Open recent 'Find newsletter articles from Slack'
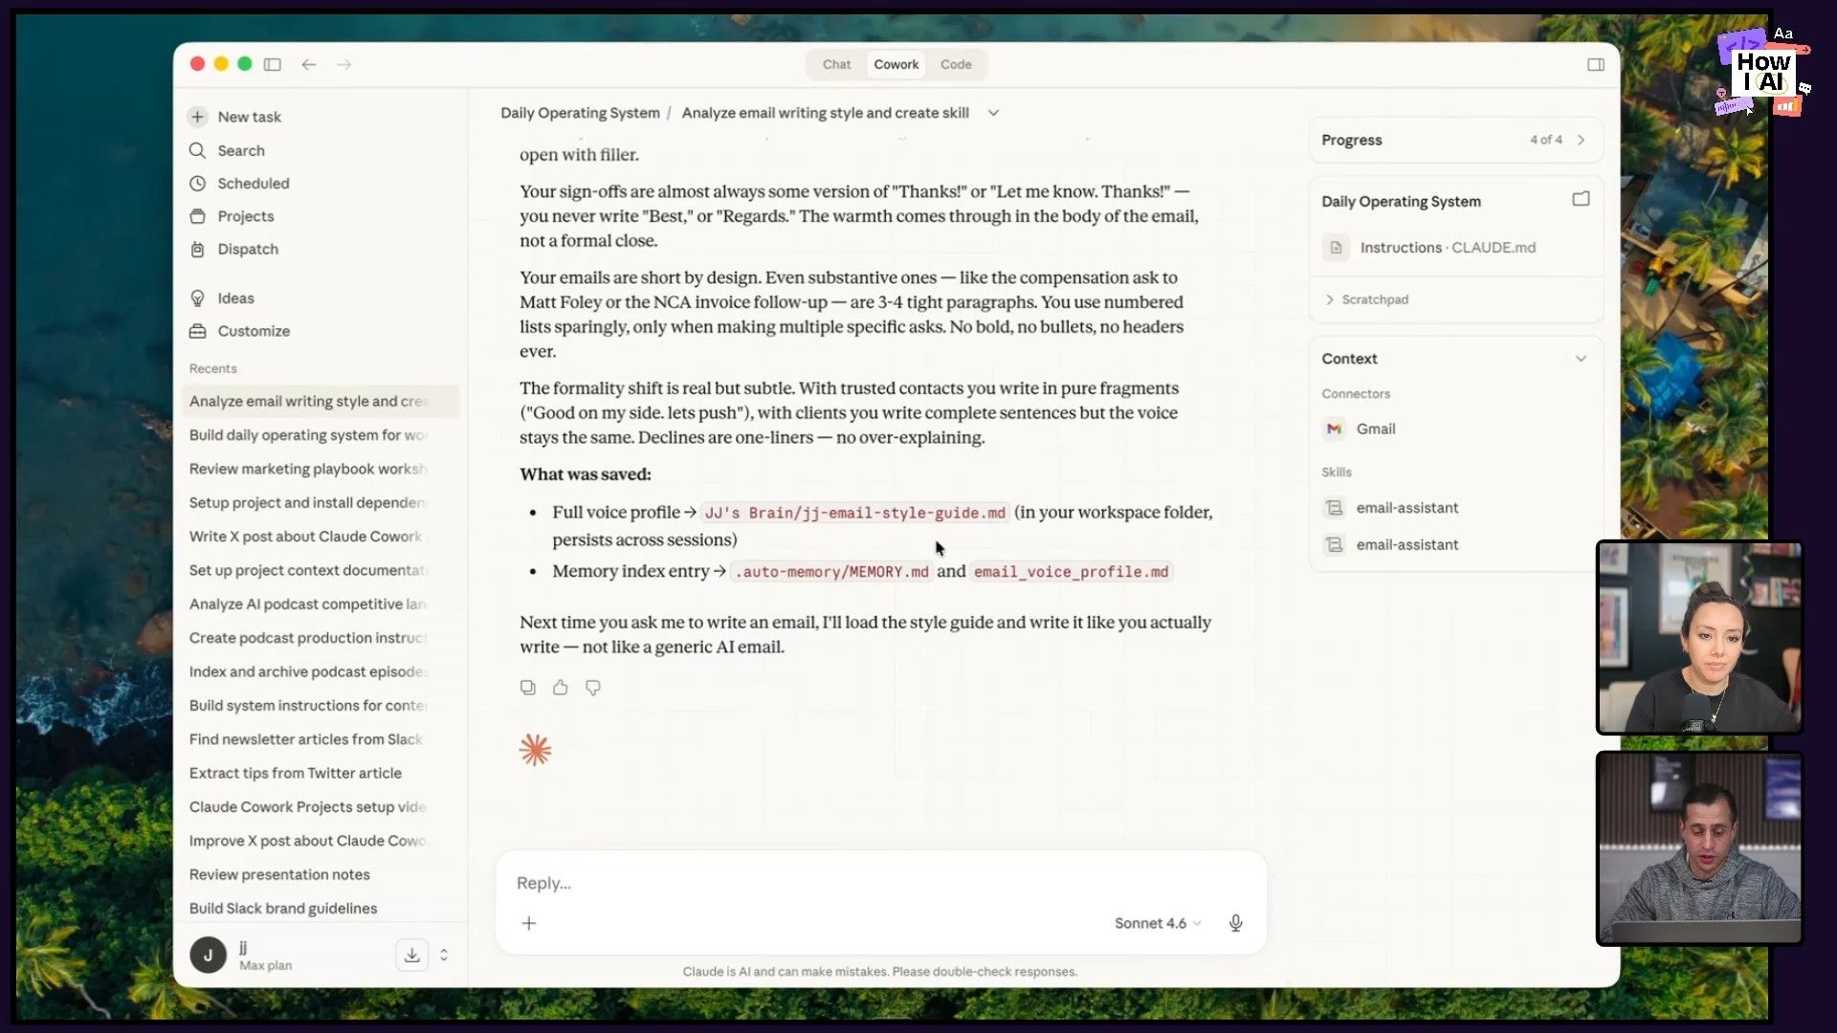This screenshot has width=1837, height=1033. click(308, 739)
